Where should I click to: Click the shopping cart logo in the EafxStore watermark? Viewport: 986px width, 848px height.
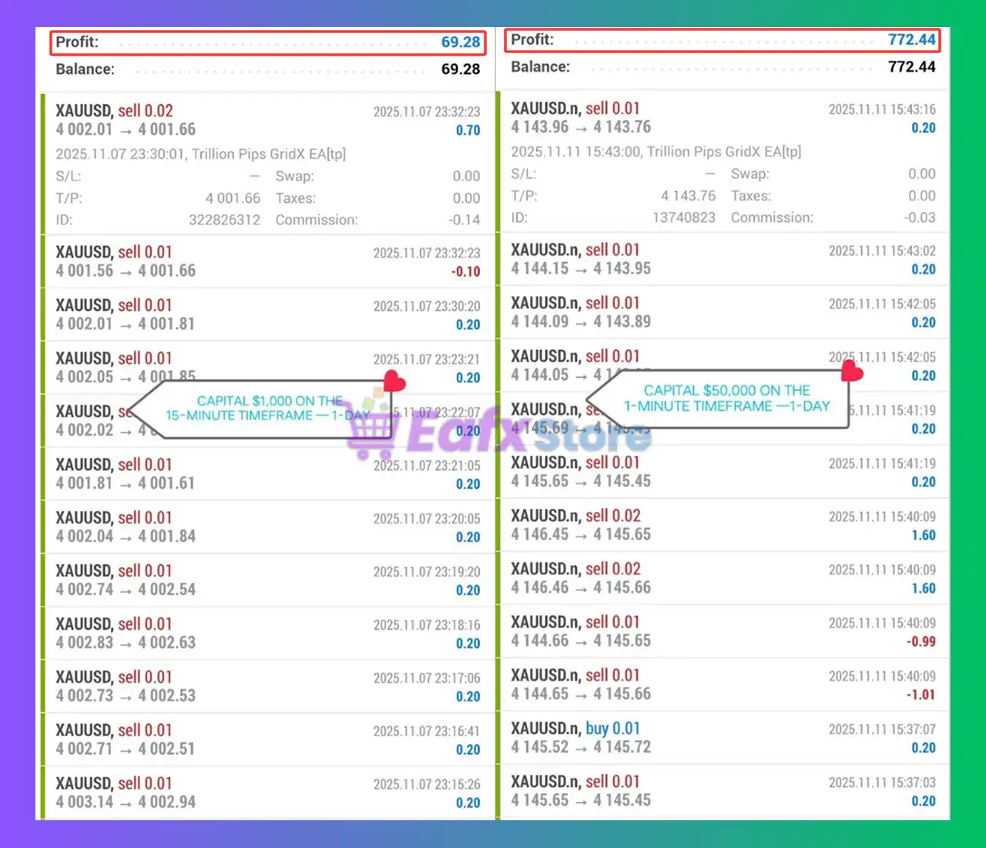373,433
